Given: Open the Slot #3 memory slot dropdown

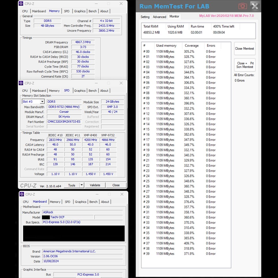Looking at the screenshot, I should [x=42, y=102].
